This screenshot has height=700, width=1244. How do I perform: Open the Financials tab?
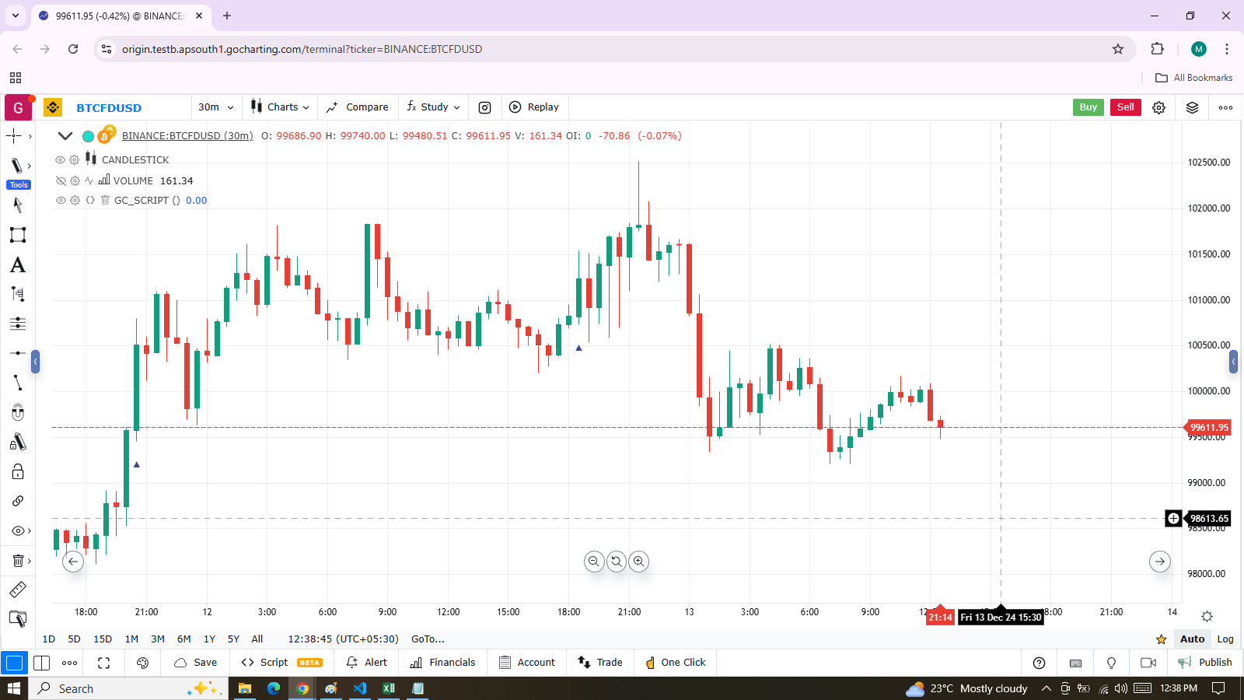click(442, 663)
